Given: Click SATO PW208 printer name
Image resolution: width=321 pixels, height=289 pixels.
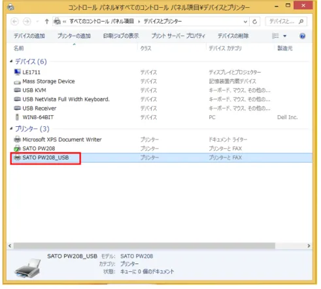Looking at the screenshot, I should tap(39, 148).
